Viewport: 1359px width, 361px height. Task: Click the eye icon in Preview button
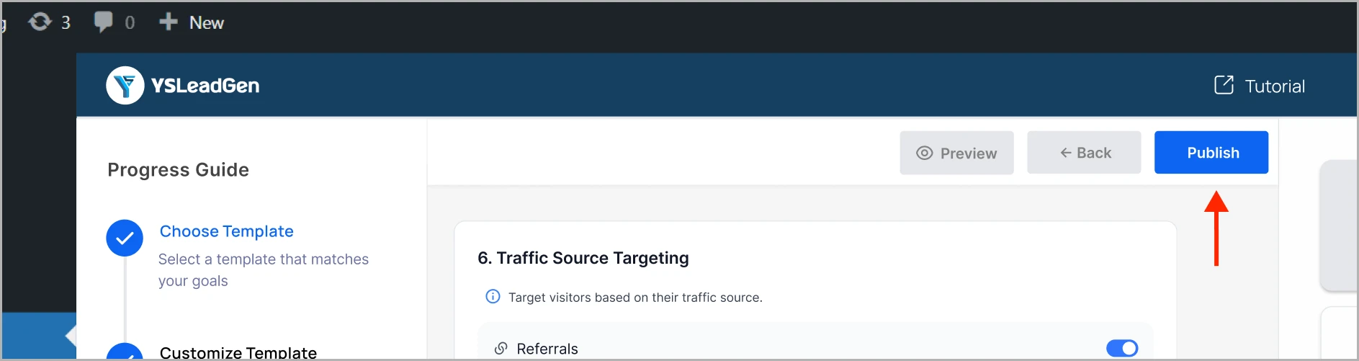[924, 153]
